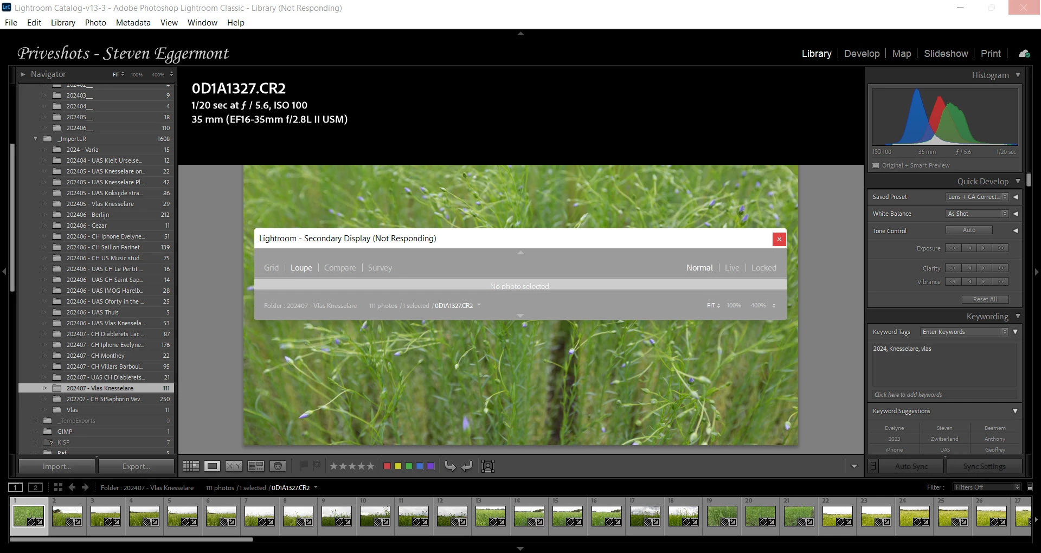Increase Clarity by a small step
Image resolution: width=1041 pixels, height=553 pixels.
[x=985, y=268]
